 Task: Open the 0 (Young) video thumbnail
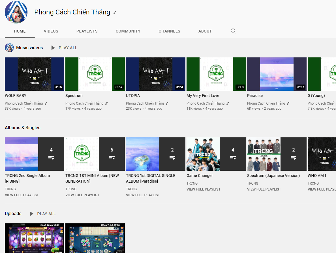coord(322,74)
